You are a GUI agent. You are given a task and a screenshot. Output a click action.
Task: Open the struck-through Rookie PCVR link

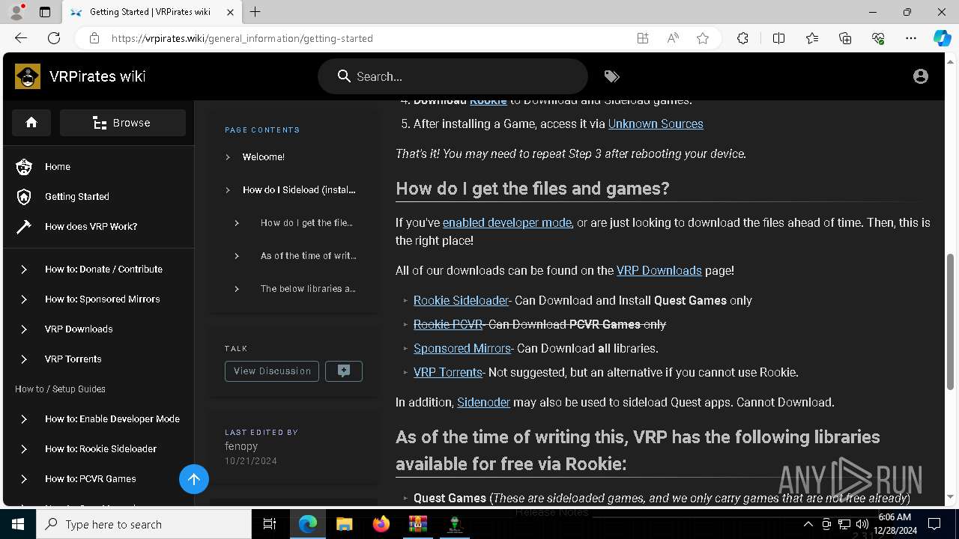[x=448, y=324]
